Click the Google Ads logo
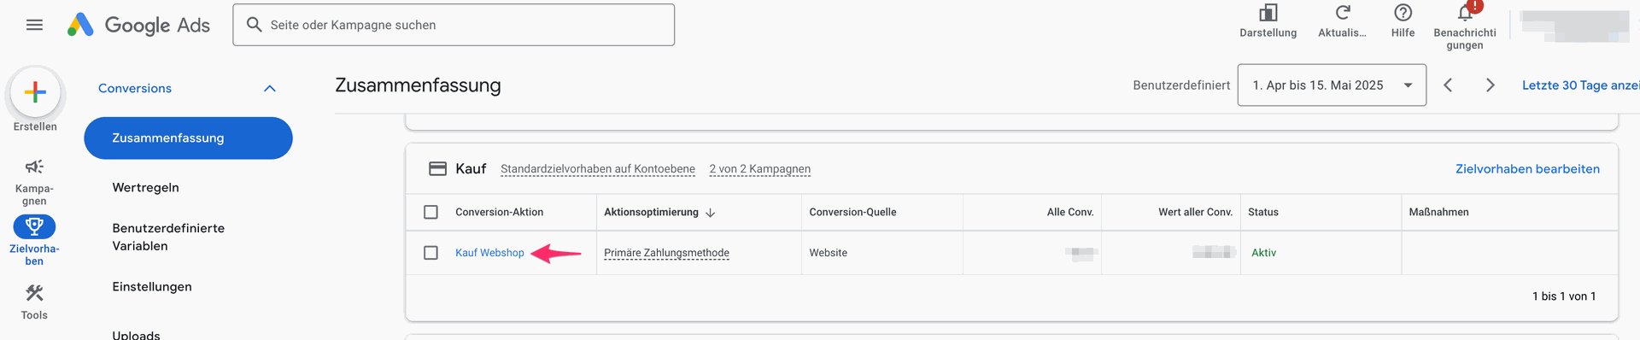1640x340 pixels. pyautogui.click(x=138, y=25)
